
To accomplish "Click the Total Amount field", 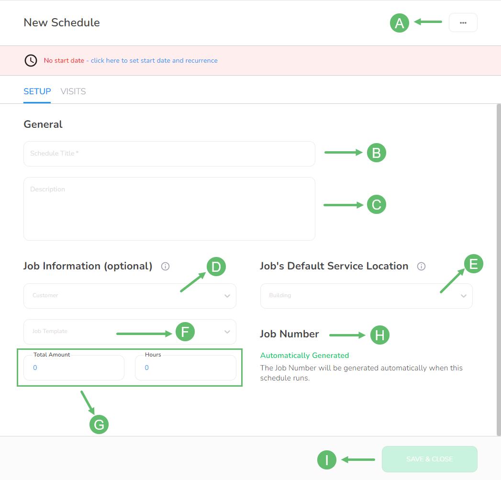I will coord(74,368).
